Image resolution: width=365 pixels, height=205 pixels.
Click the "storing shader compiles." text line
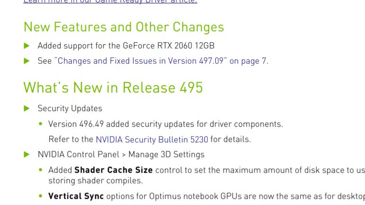coord(95,181)
